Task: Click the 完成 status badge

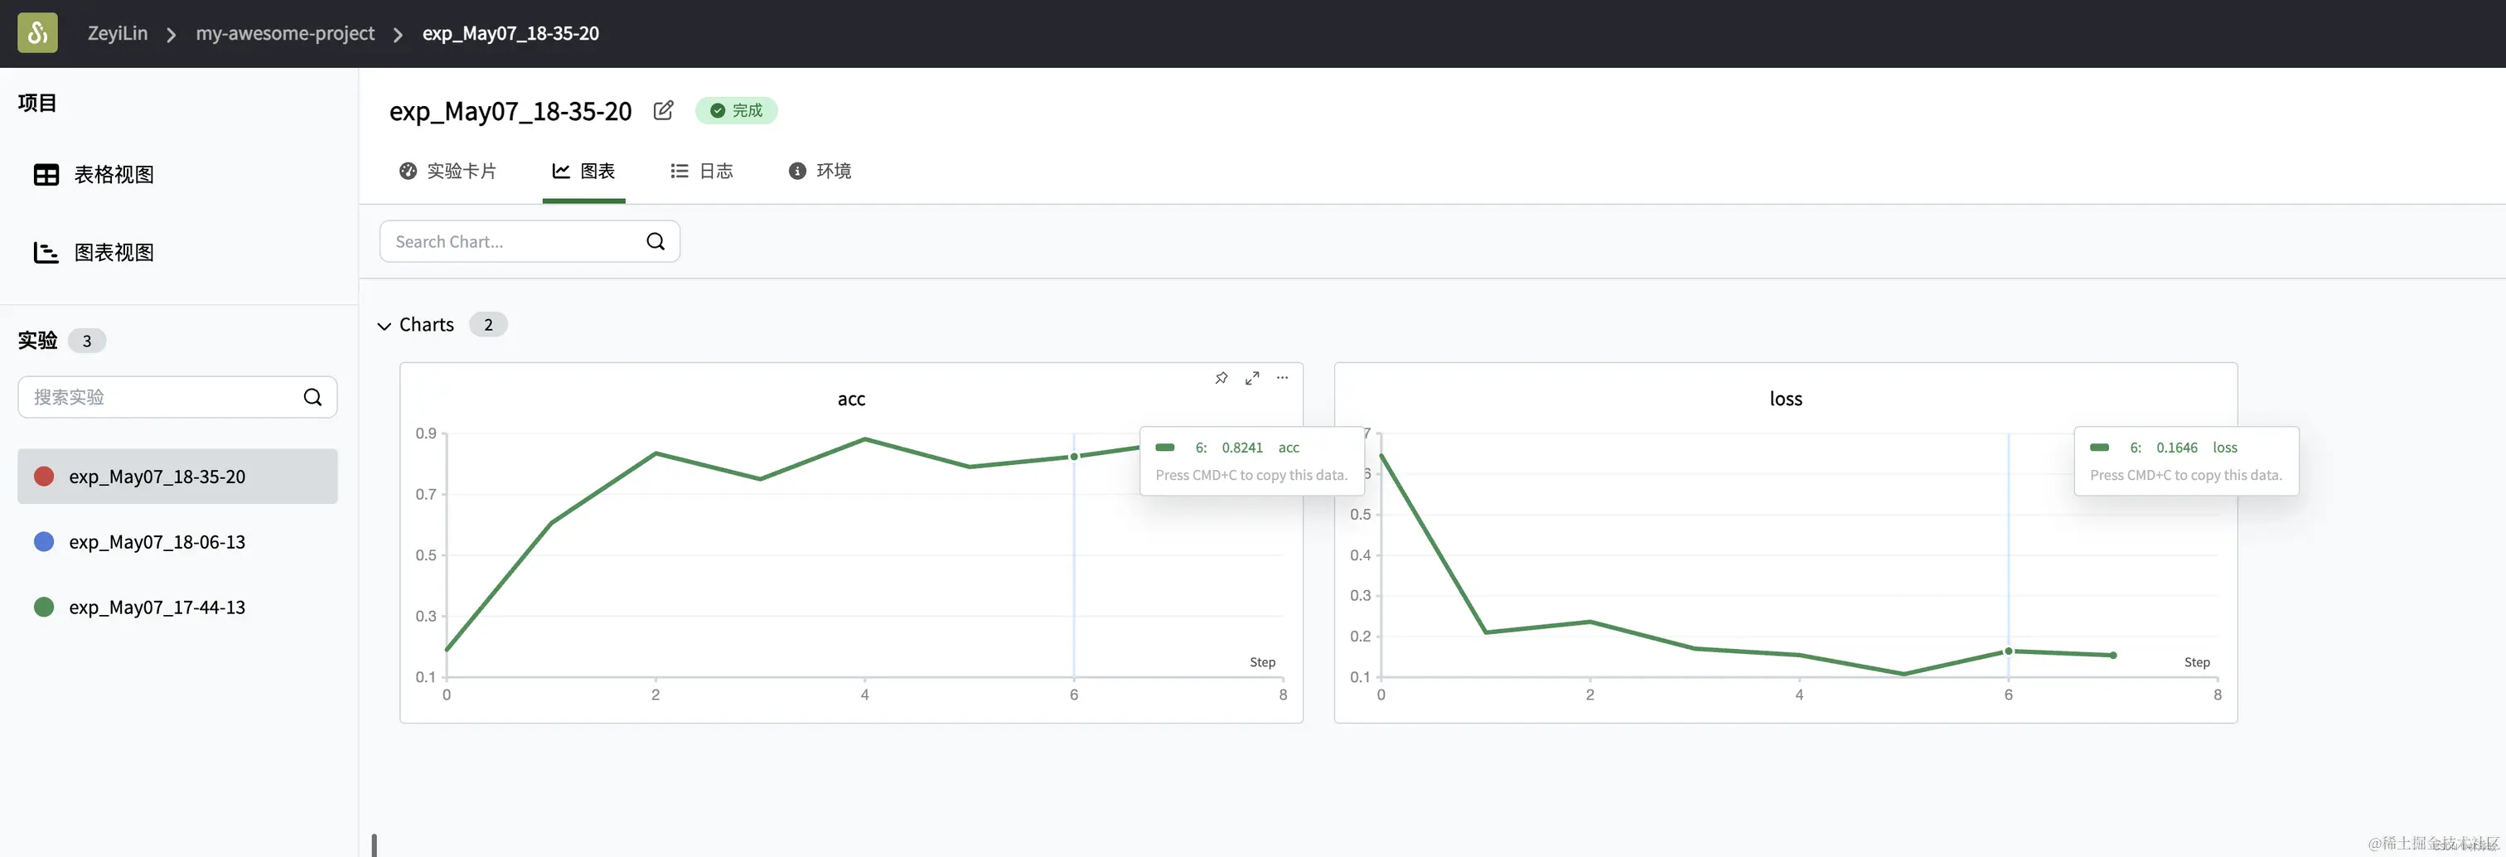Action: [737, 111]
